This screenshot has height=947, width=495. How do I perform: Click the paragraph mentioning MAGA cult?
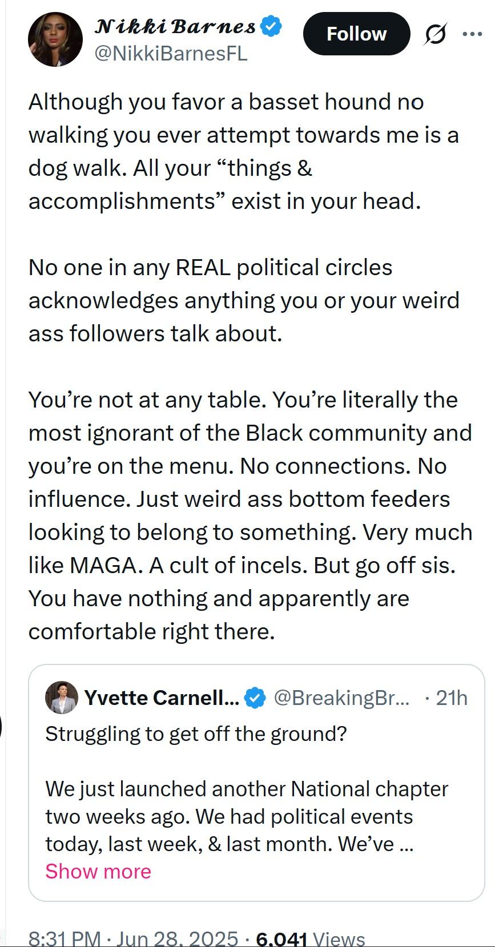pos(251,515)
